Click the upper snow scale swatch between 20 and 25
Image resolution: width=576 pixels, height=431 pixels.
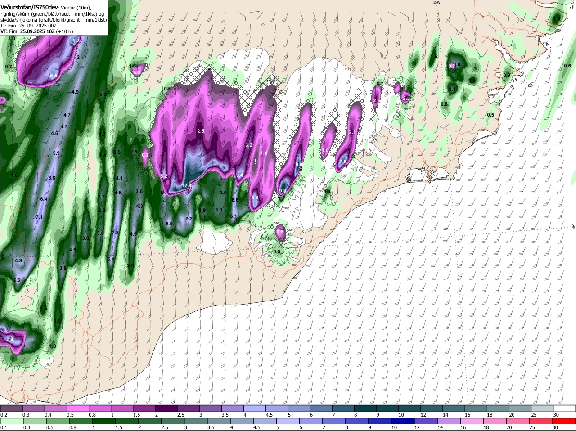(520, 409)
